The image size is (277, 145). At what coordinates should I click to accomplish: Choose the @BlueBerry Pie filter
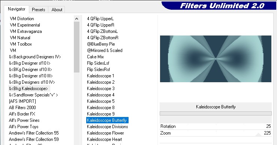click(101, 44)
